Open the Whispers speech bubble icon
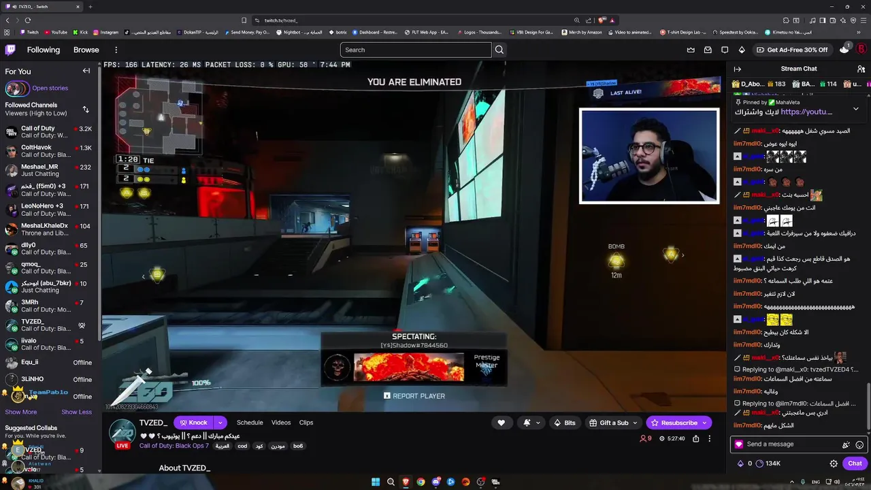Image resolution: width=871 pixels, height=490 pixels. coord(725,50)
